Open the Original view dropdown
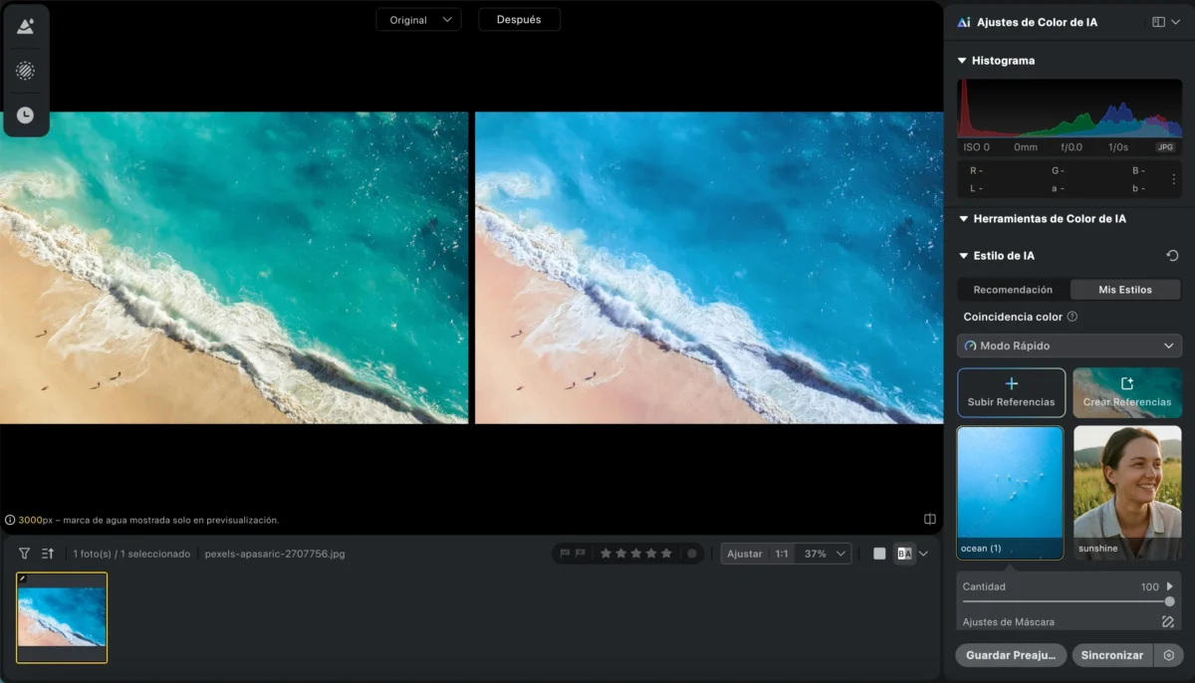The height and width of the screenshot is (683, 1195). 418,20
